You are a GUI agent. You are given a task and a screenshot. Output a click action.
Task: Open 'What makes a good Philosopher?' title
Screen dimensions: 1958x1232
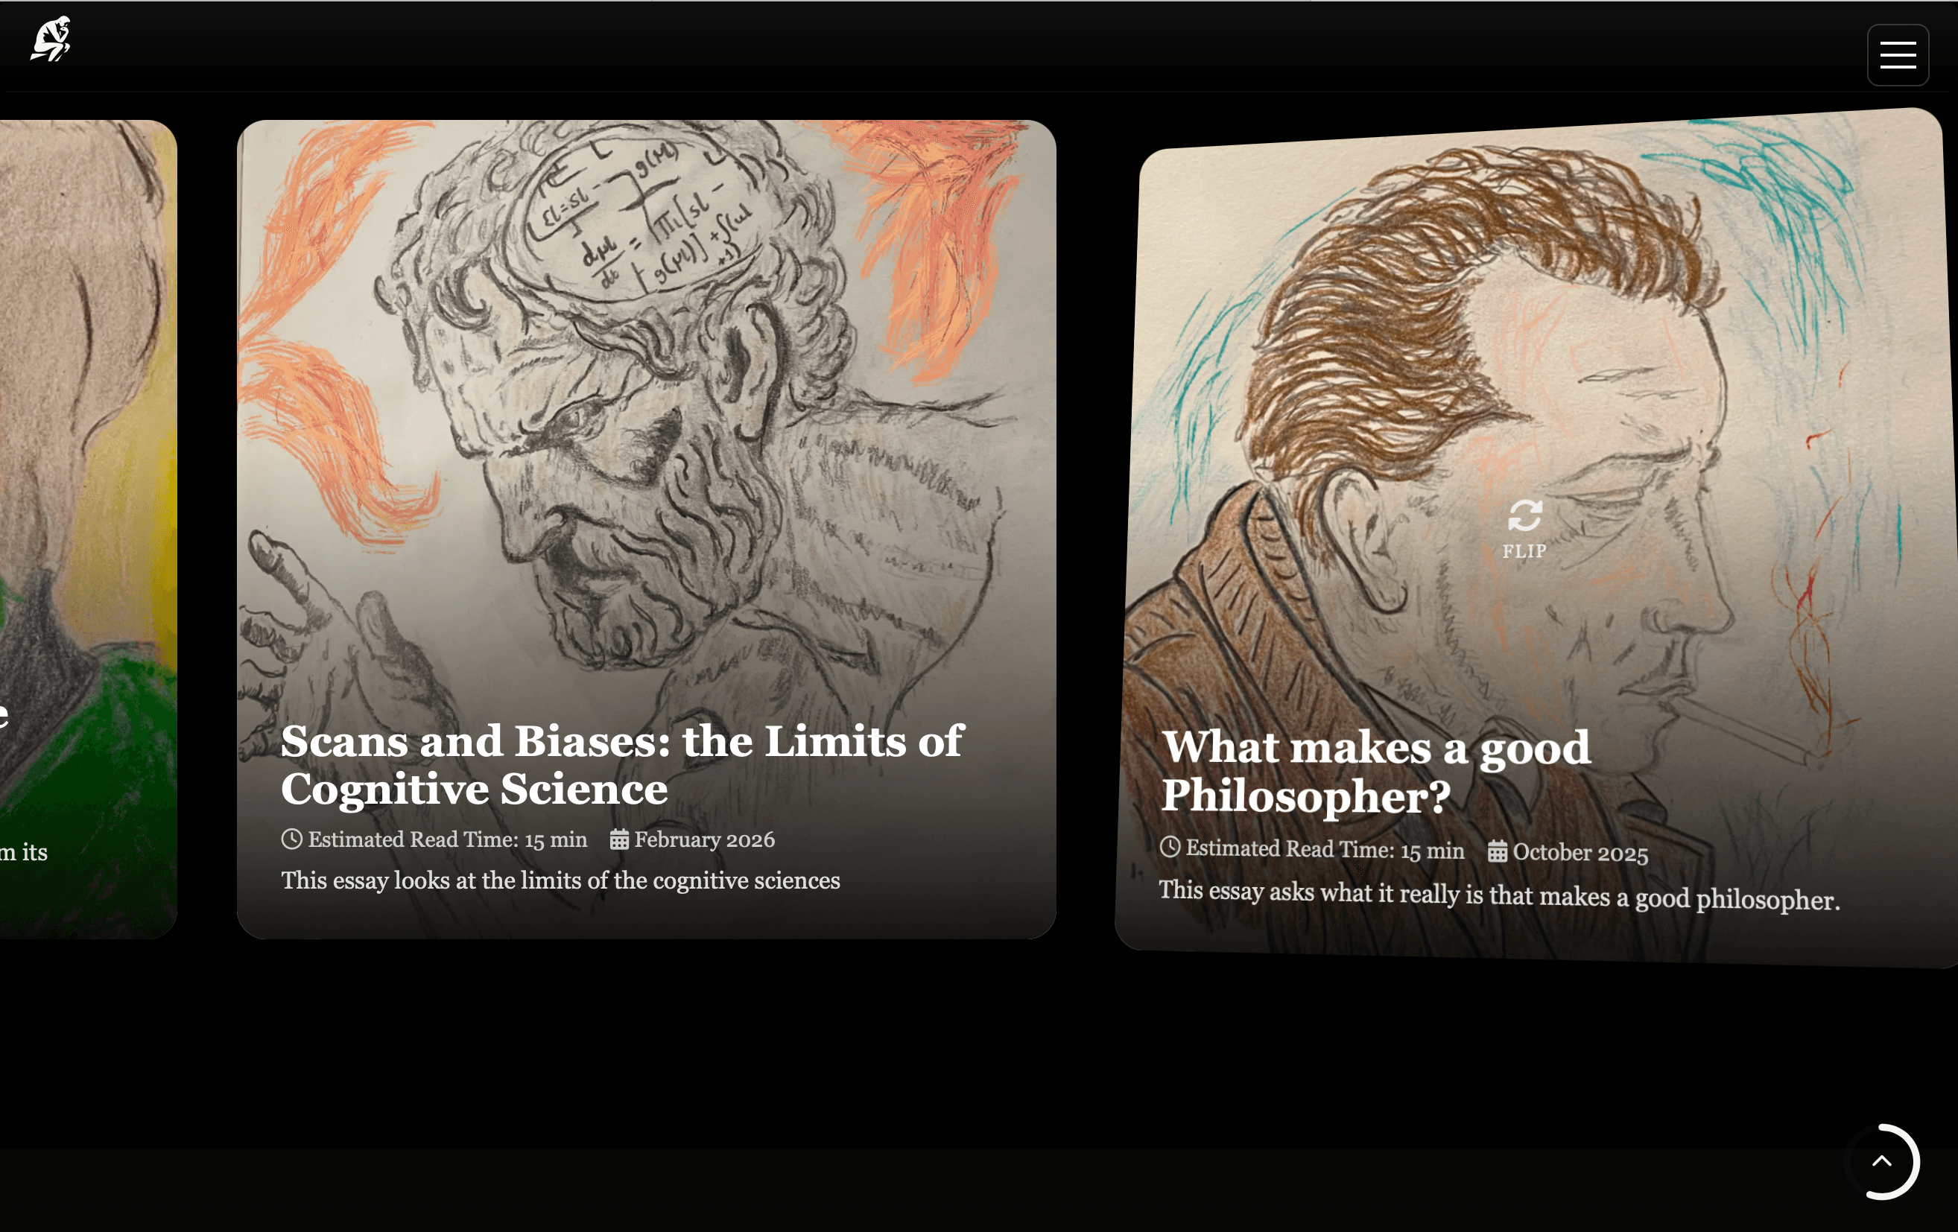tap(1376, 770)
